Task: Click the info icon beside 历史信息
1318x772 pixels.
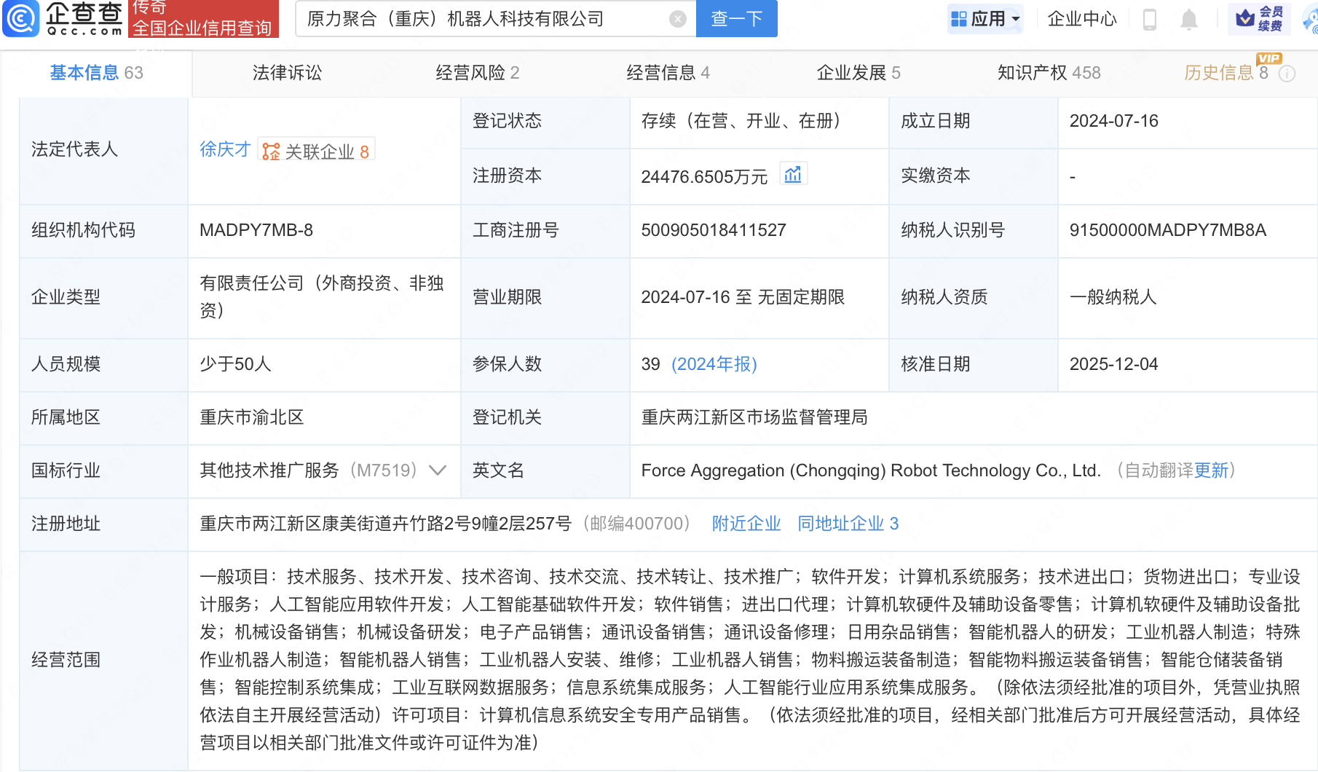Action: tap(1287, 73)
